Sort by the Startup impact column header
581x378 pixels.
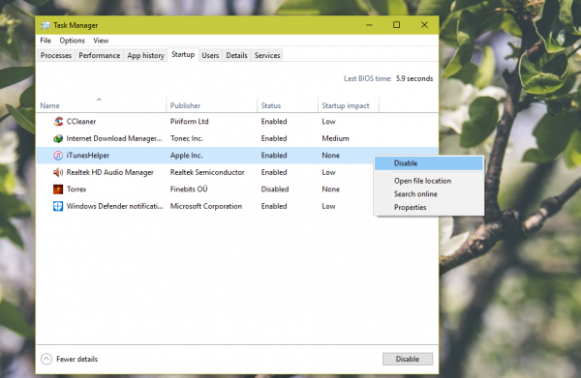pyautogui.click(x=349, y=105)
